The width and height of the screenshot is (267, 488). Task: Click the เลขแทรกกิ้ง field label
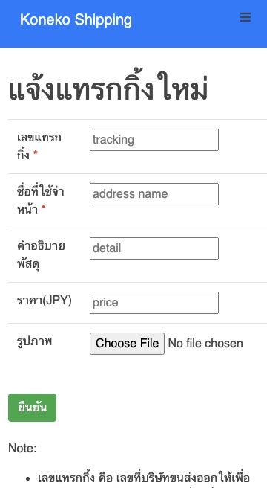coord(39,146)
